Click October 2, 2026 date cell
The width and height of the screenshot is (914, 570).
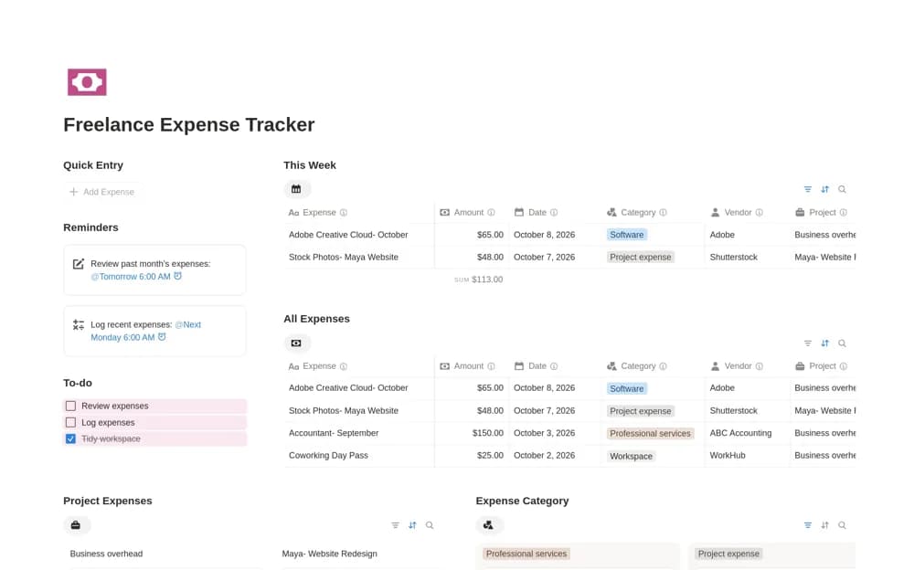click(x=545, y=455)
